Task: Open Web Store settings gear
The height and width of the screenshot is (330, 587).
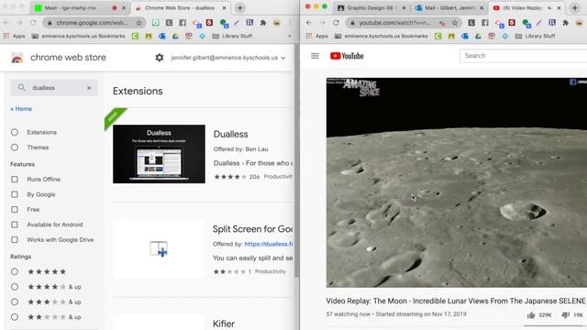Action: (x=160, y=58)
